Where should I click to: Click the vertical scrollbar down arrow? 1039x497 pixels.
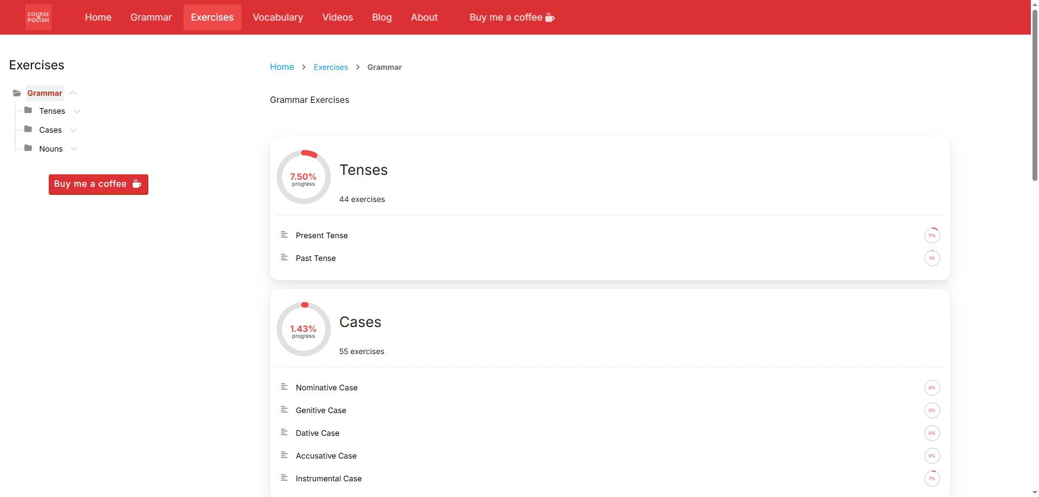[x=1034, y=492]
